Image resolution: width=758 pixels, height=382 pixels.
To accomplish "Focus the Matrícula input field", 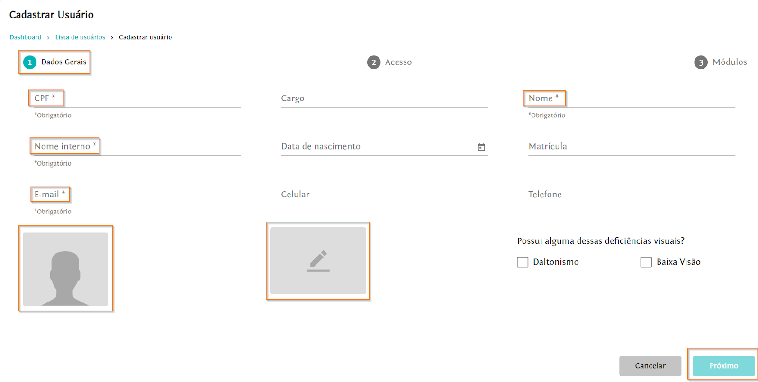I will tap(632, 147).
